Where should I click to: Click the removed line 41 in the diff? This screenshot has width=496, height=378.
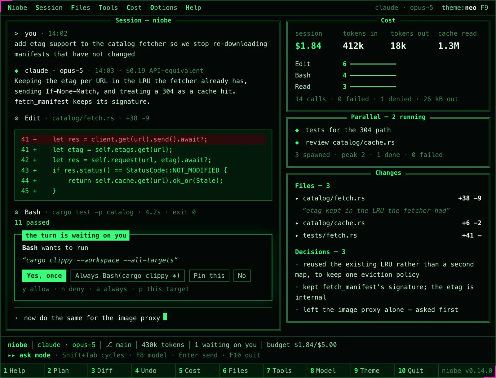tap(143, 139)
